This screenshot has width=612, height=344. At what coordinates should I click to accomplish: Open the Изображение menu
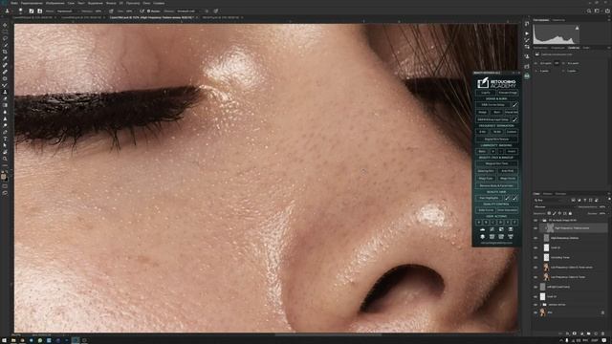(x=55, y=3)
